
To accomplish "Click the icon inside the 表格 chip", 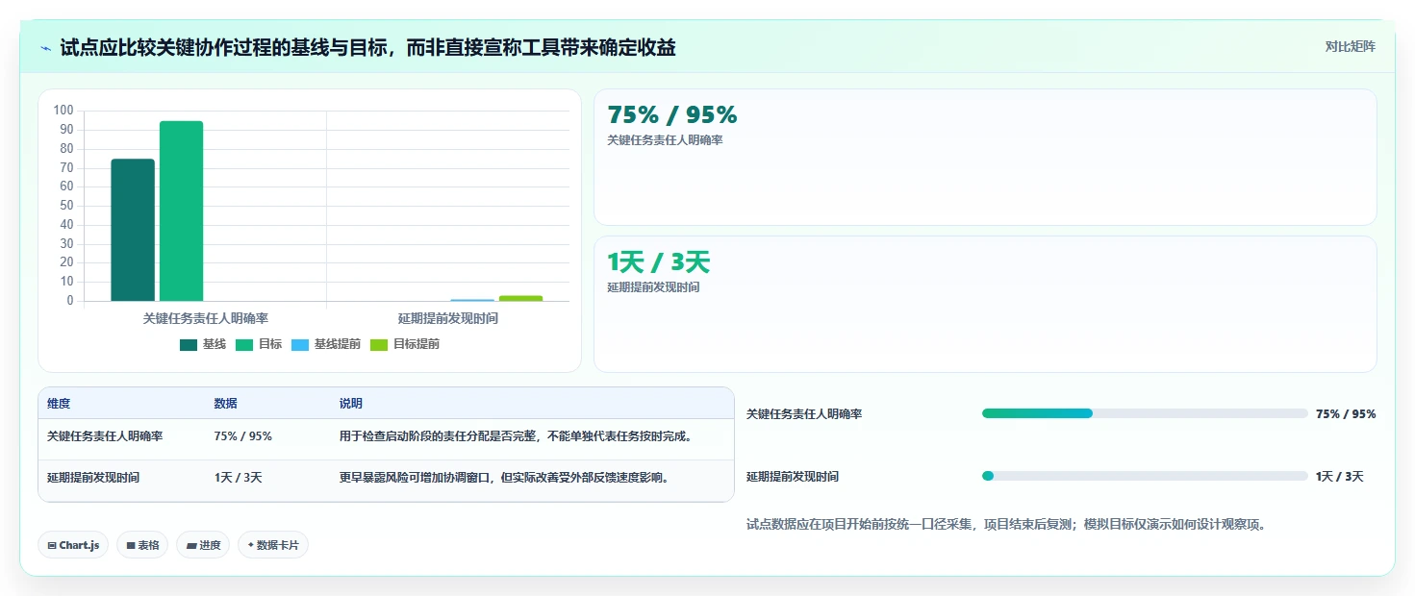I will pos(131,545).
